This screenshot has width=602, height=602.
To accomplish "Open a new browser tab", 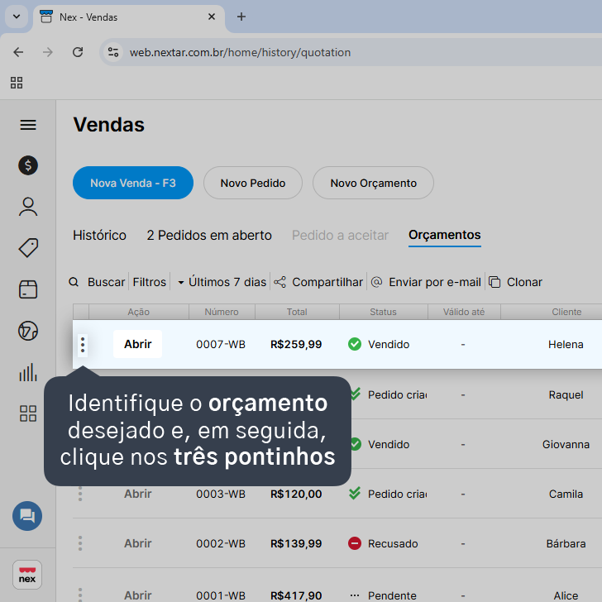I will [x=241, y=17].
